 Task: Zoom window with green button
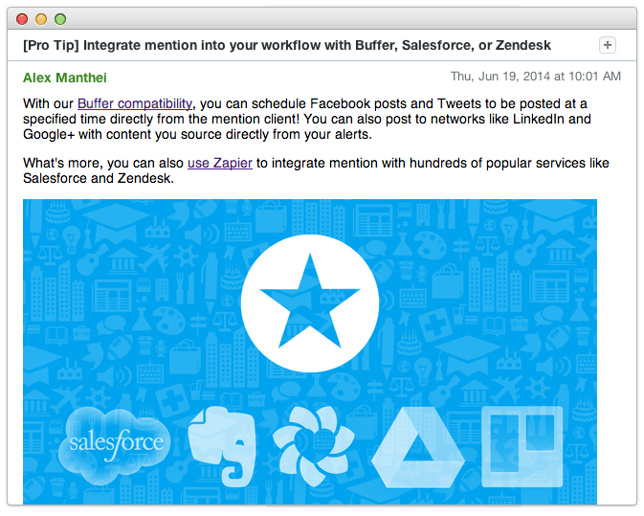(x=60, y=19)
